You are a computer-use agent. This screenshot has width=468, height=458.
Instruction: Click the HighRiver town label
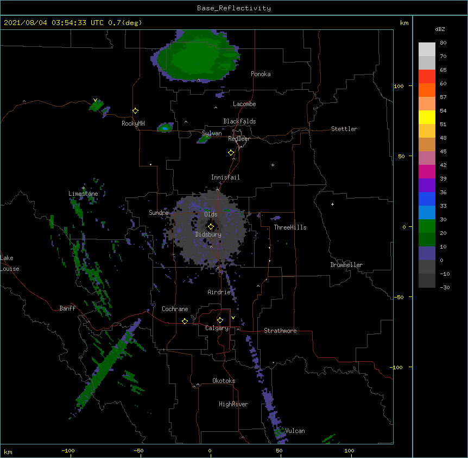coord(233,404)
